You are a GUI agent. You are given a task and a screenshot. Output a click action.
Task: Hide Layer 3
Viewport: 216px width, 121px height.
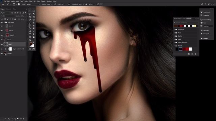(x=2, y=35)
